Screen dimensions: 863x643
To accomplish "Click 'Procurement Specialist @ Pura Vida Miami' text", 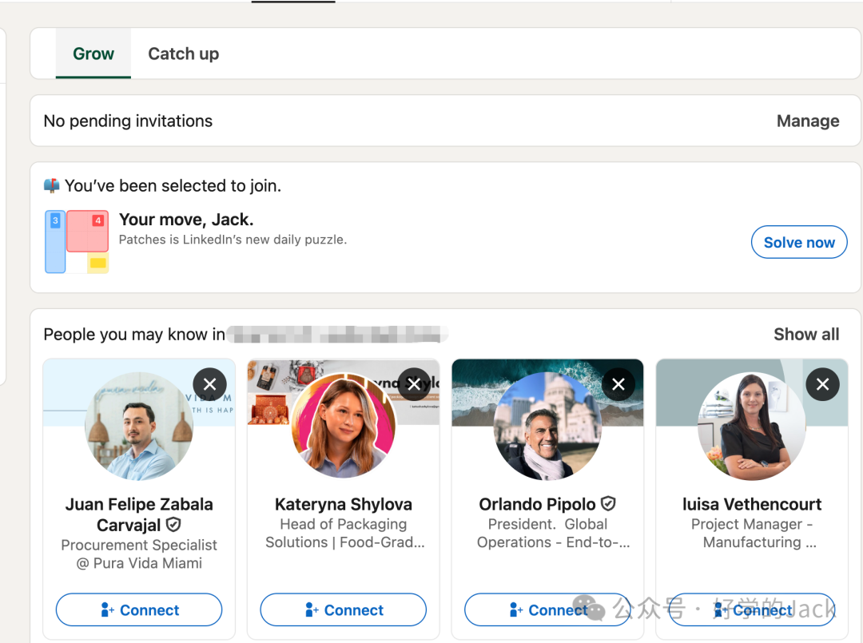I will [139, 554].
